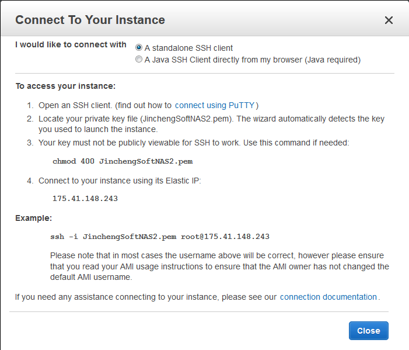
Task: Click the 'Example:' heading
Action: click(34, 218)
